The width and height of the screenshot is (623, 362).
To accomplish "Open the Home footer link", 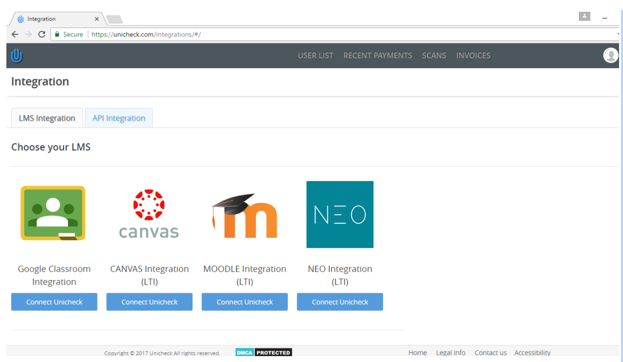I will tap(418, 353).
